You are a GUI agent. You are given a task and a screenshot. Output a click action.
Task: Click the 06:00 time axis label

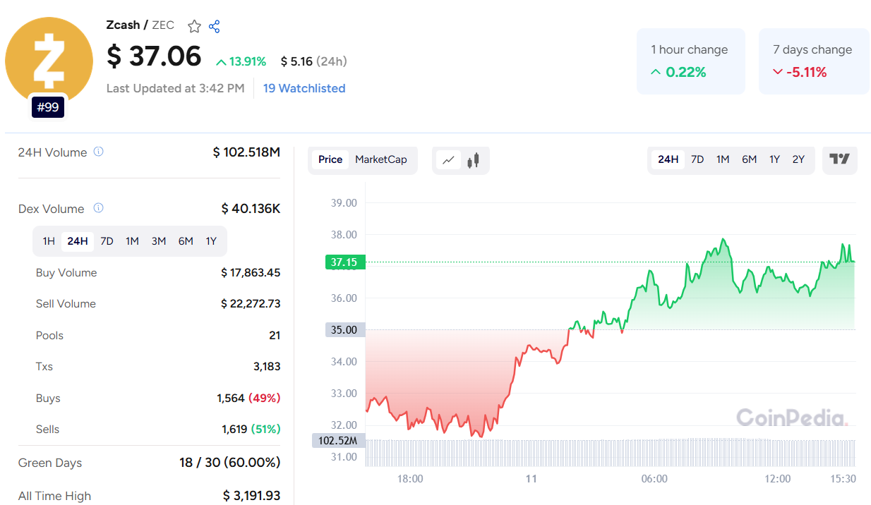[x=654, y=479]
